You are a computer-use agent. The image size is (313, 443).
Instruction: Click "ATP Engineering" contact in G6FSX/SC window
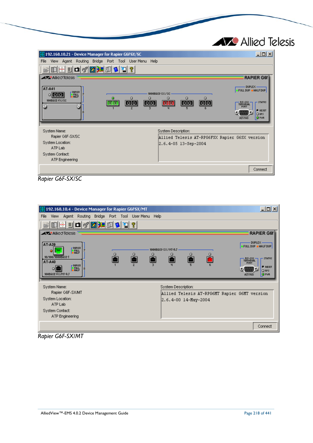[64, 160]
